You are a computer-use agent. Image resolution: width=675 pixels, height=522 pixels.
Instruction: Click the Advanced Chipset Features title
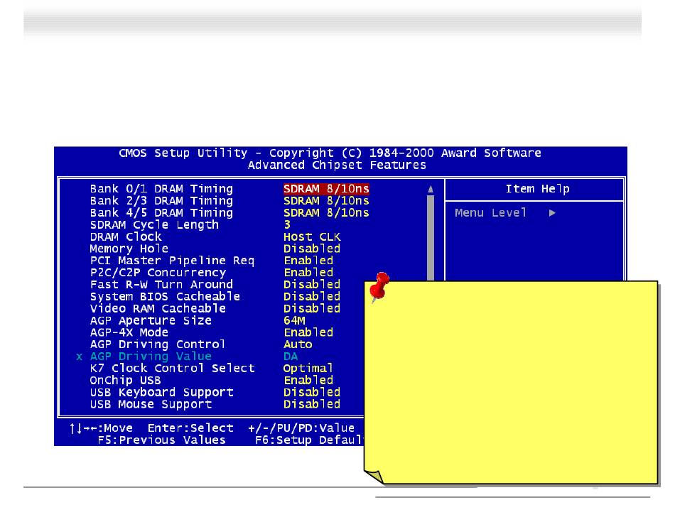337,165
